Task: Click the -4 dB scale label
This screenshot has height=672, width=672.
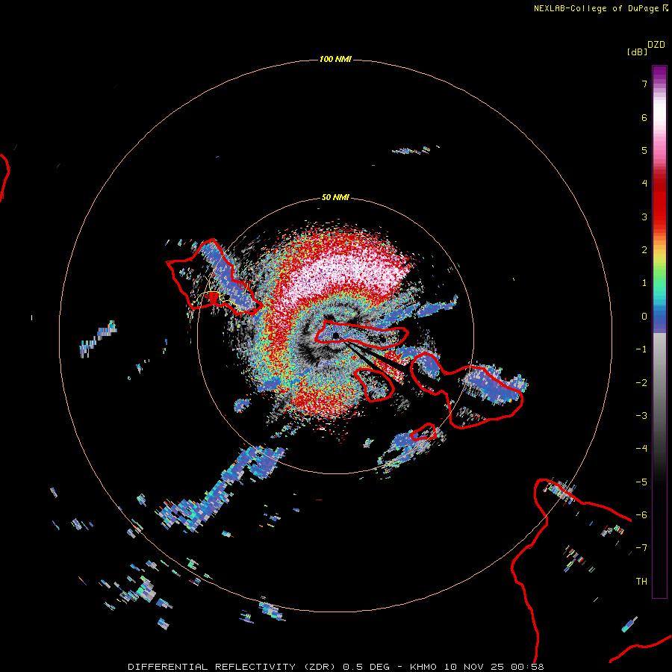Action: 641,449
